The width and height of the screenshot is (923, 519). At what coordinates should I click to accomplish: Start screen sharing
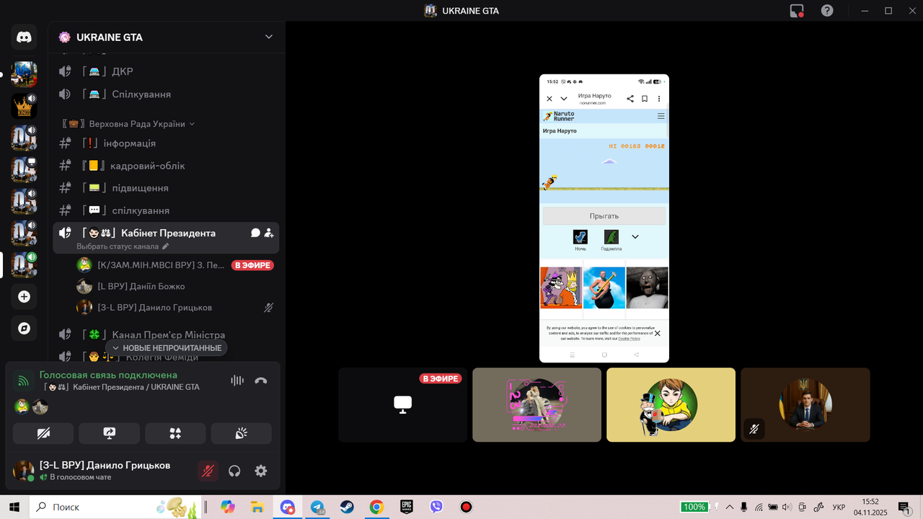click(x=110, y=433)
